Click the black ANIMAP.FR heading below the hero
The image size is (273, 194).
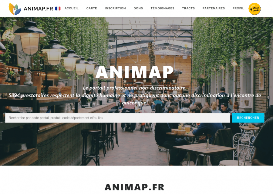point(134,187)
